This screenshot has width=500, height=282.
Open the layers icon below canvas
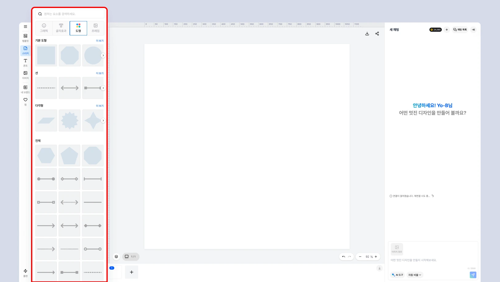116,256
